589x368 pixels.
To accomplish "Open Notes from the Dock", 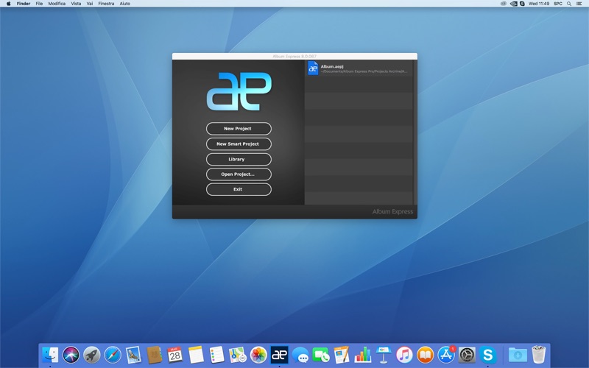I will tap(196, 355).
